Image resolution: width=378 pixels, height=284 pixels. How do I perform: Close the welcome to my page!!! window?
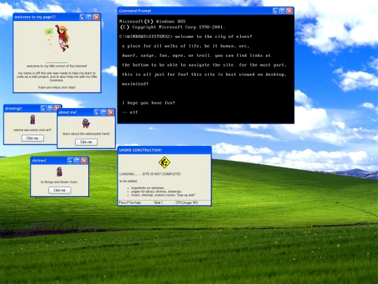[96, 17]
